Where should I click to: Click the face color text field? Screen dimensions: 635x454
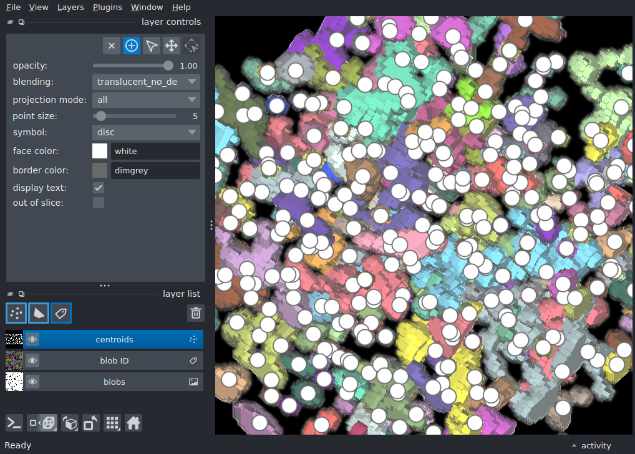[155, 151]
